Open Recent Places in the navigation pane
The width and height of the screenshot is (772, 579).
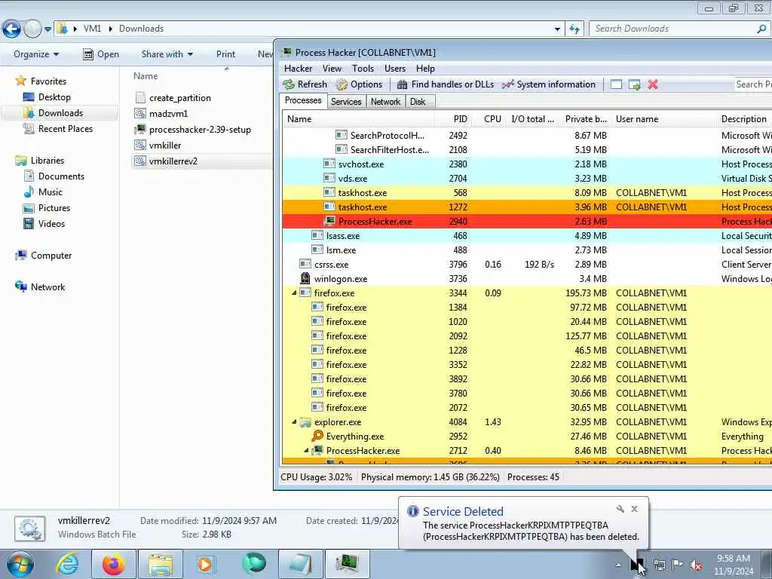tap(66, 128)
